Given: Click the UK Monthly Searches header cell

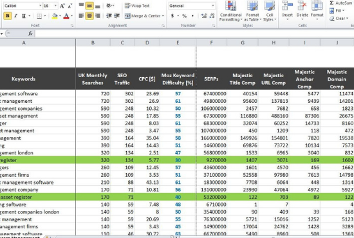Looking at the screenshot, I should pyautogui.click(x=93, y=79).
